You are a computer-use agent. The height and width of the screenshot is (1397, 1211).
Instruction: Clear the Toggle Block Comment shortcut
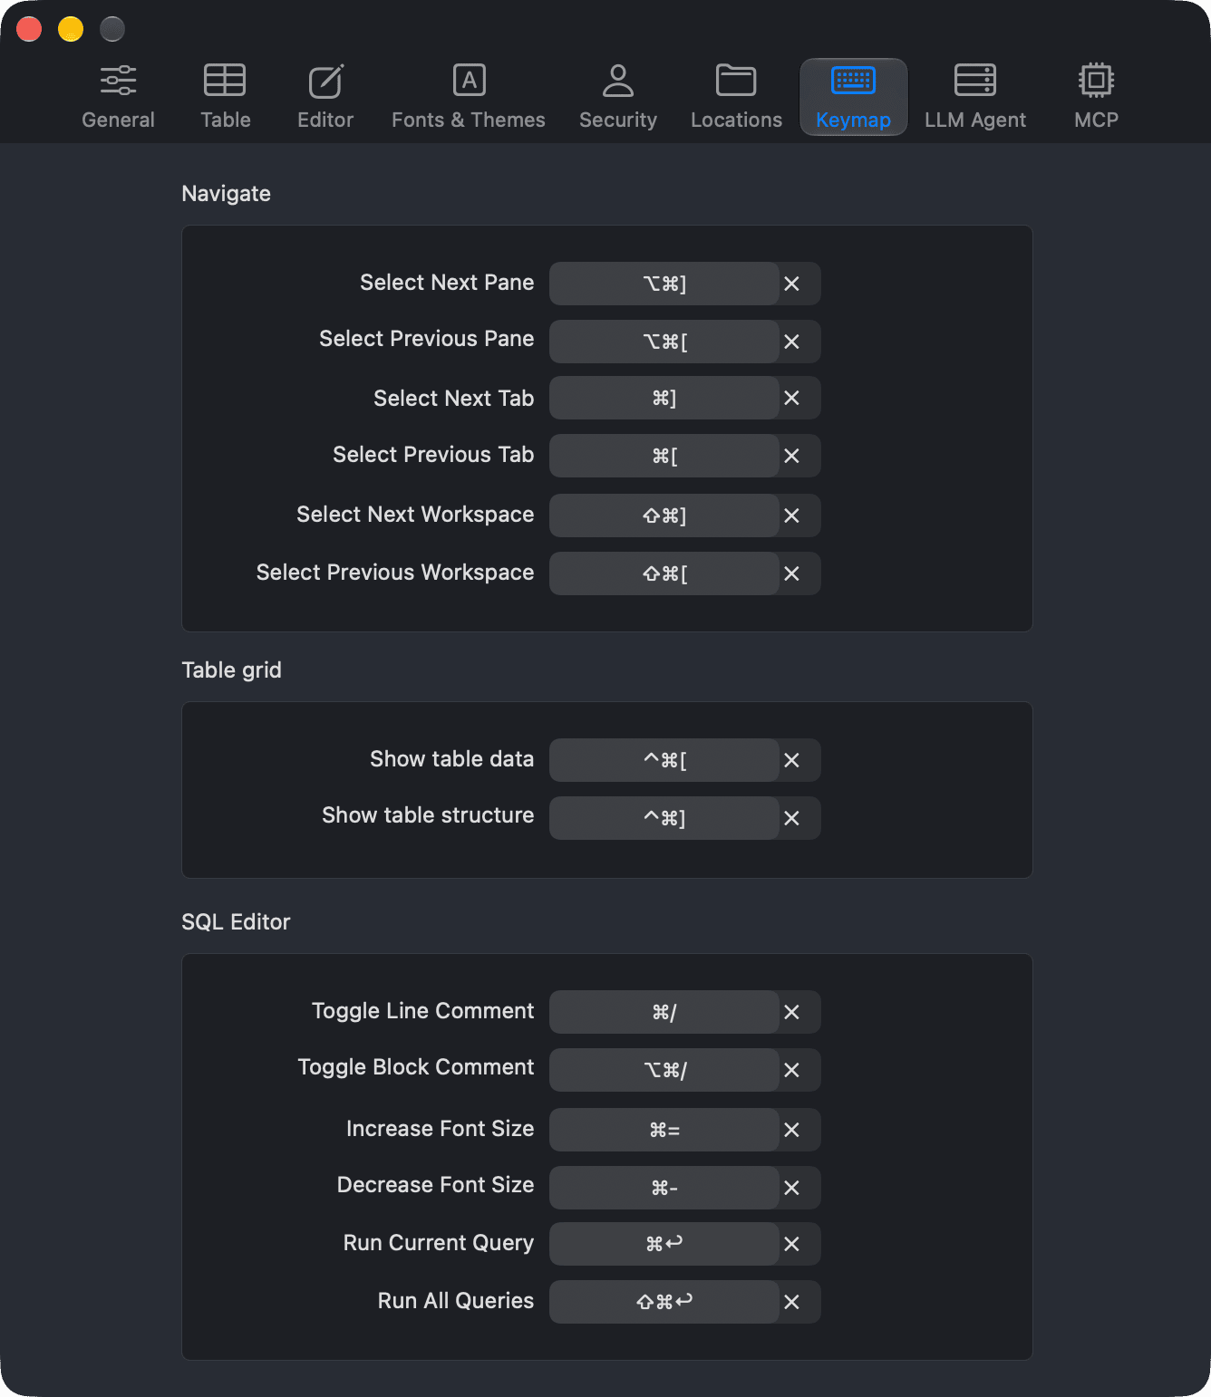[791, 1070]
